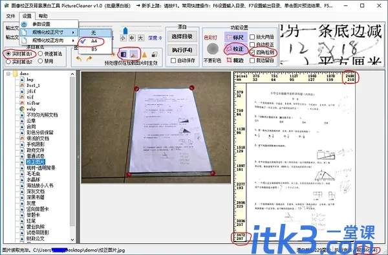Click the orange picture preprocessing icon
The height and width of the screenshot is (255, 388).
[134, 54]
